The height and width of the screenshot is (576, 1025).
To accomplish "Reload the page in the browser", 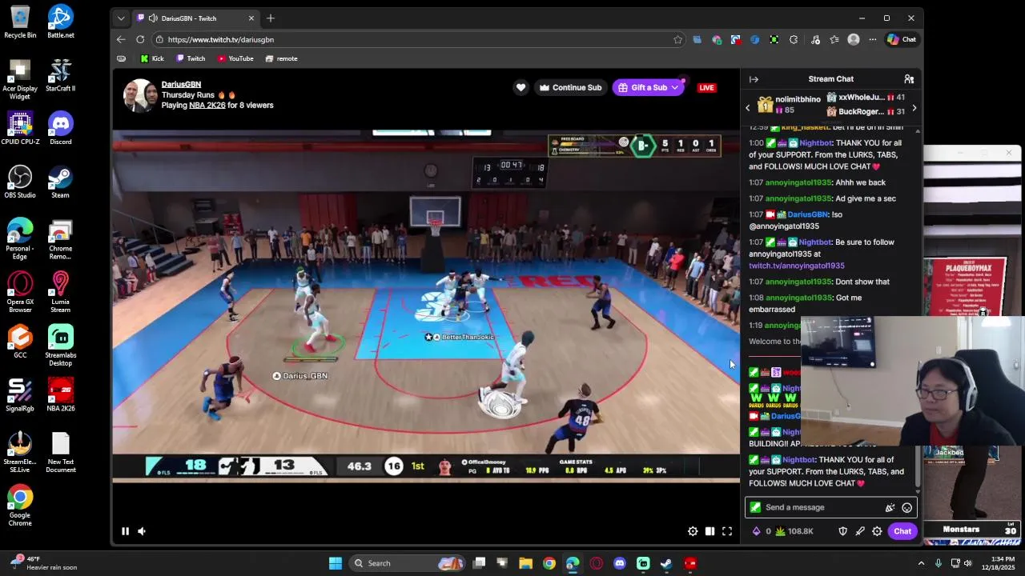I will tap(140, 39).
